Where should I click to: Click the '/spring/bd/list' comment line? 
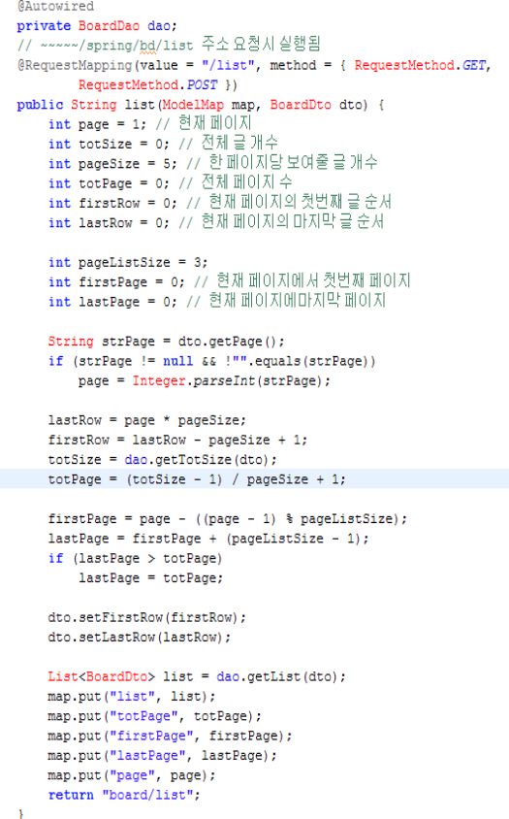pos(169,45)
